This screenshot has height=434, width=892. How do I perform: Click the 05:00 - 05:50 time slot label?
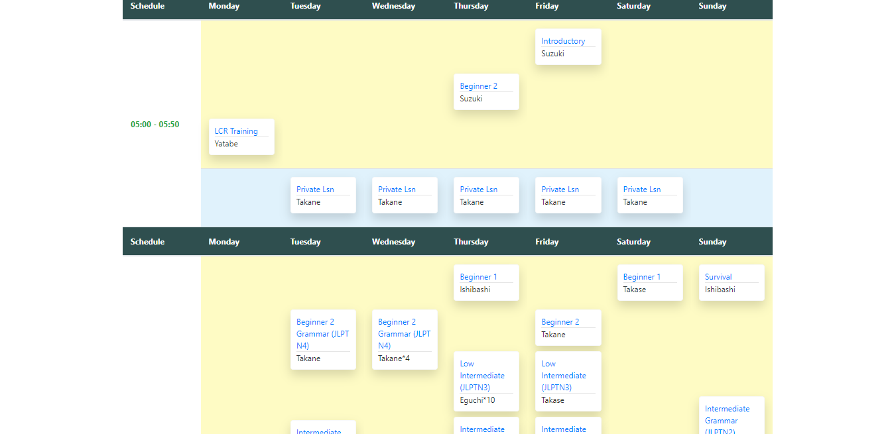tap(155, 125)
